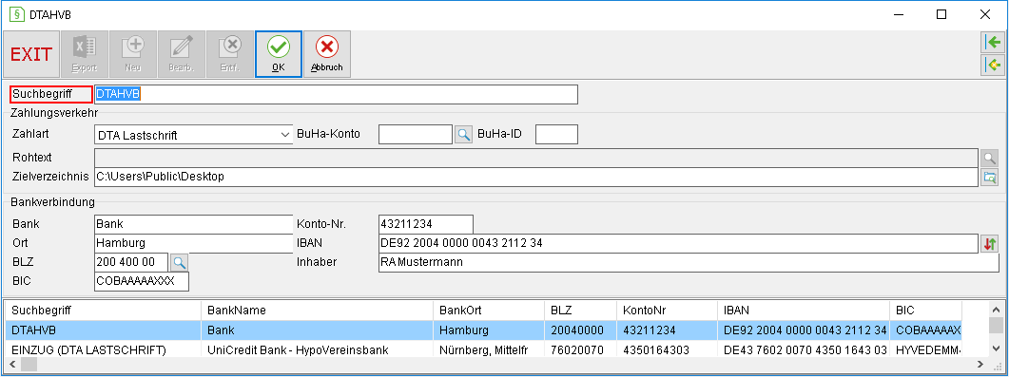The height and width of the screenshot is (377, 1009).
Task: Open BuHa-Konto search magnifier
Action: tap(463, 134)
